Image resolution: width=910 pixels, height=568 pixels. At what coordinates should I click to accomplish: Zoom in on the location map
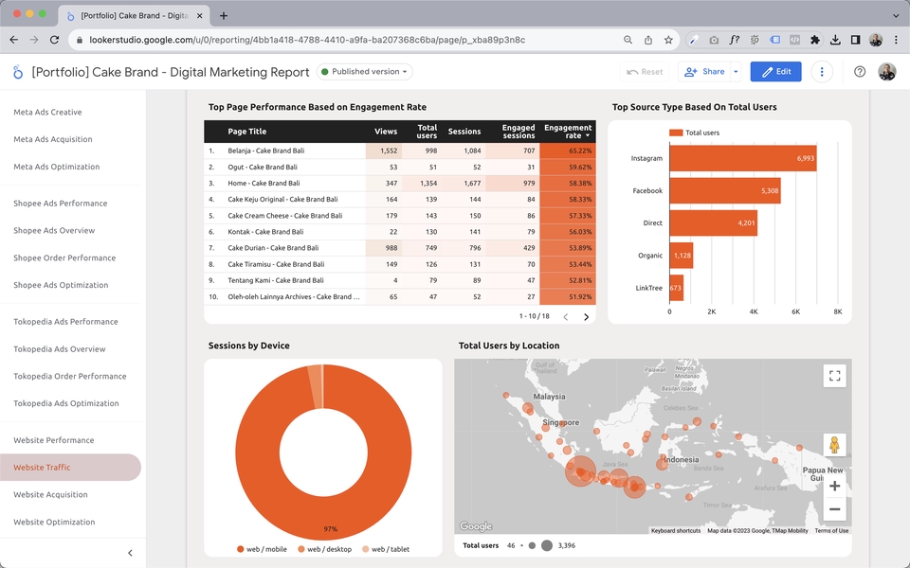834,486
